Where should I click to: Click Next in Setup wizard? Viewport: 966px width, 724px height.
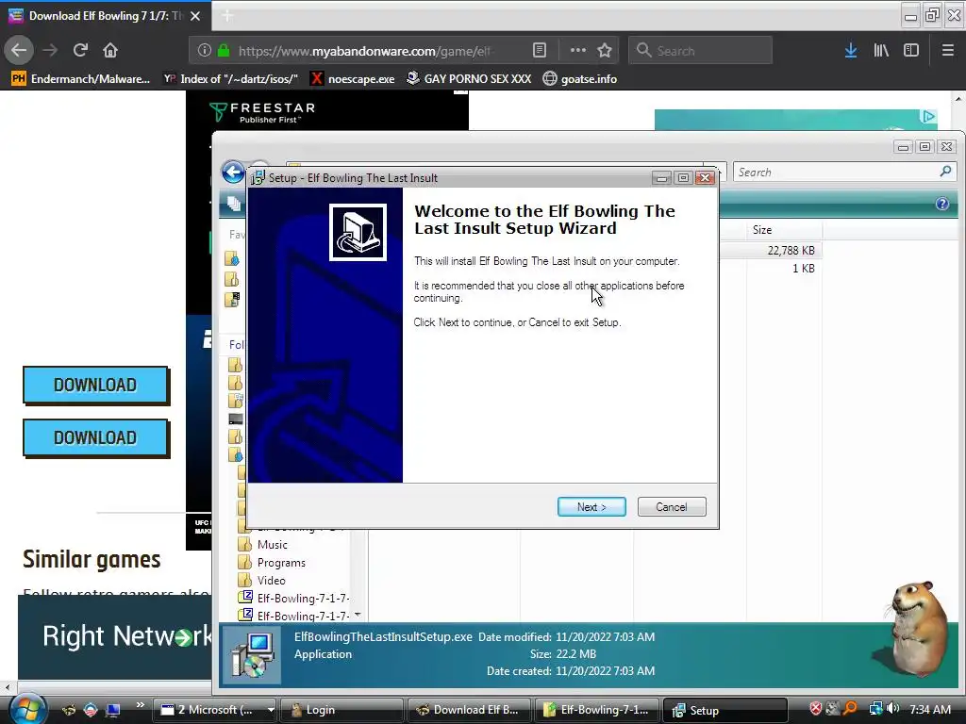pos(591,506)
